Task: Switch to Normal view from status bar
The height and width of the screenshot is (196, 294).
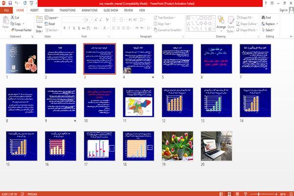Action: tap(221, 194)
